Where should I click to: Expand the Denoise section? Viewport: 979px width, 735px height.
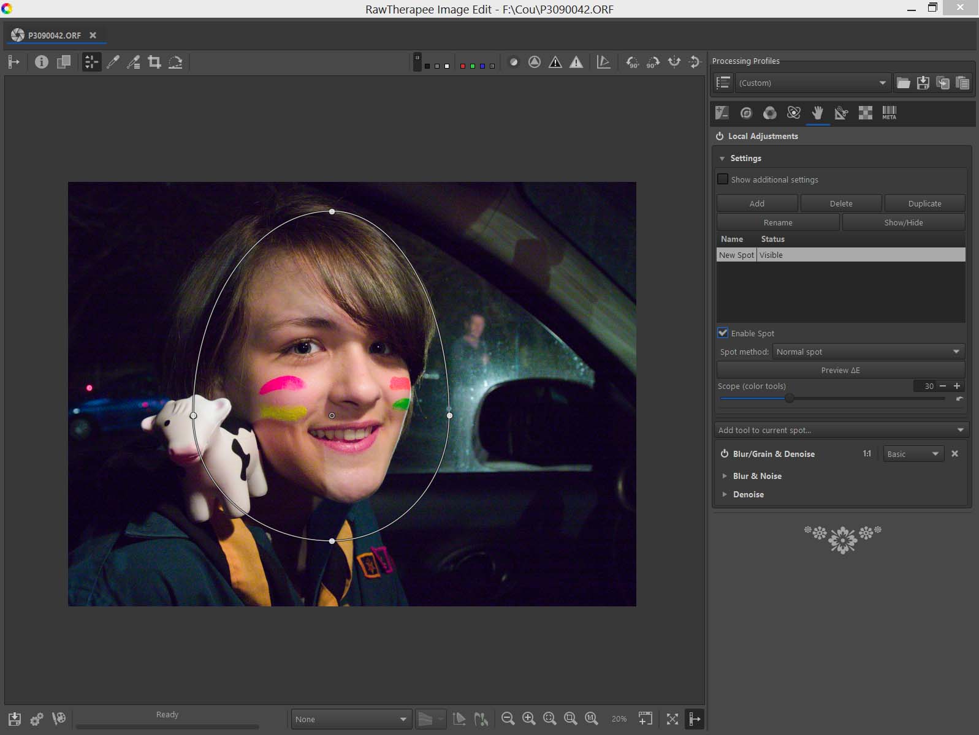[748, 494]
